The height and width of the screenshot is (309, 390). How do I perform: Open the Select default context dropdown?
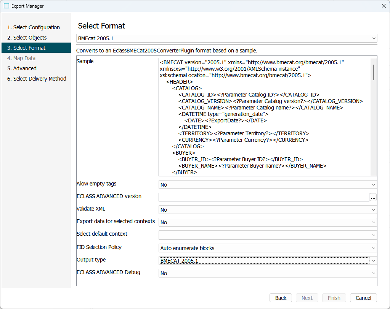pos(267,235)
